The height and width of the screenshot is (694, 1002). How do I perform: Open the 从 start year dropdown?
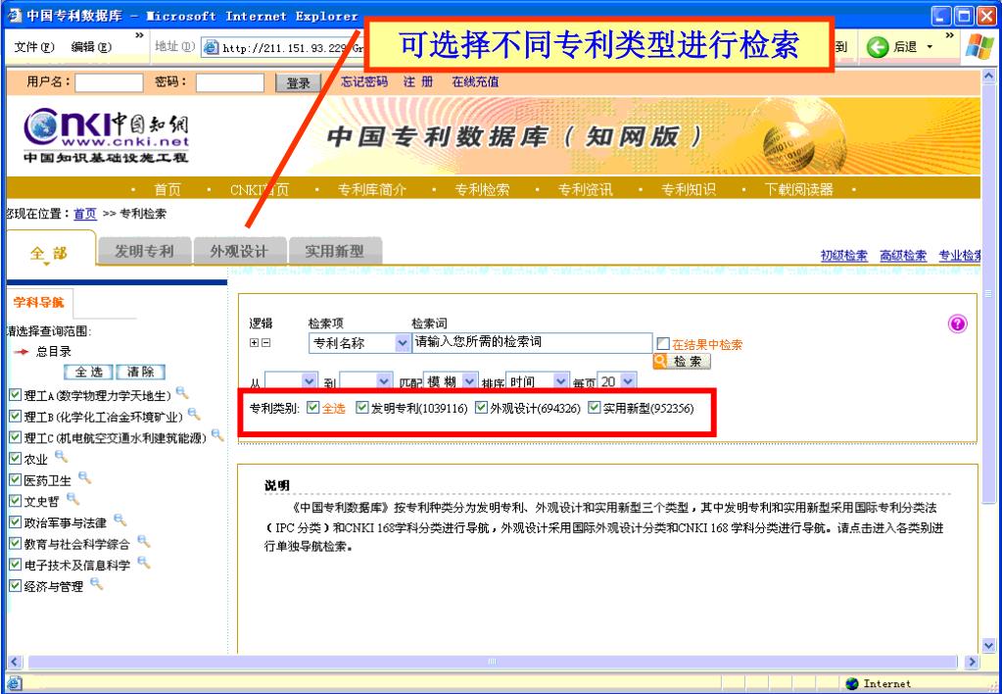point(310,381)
